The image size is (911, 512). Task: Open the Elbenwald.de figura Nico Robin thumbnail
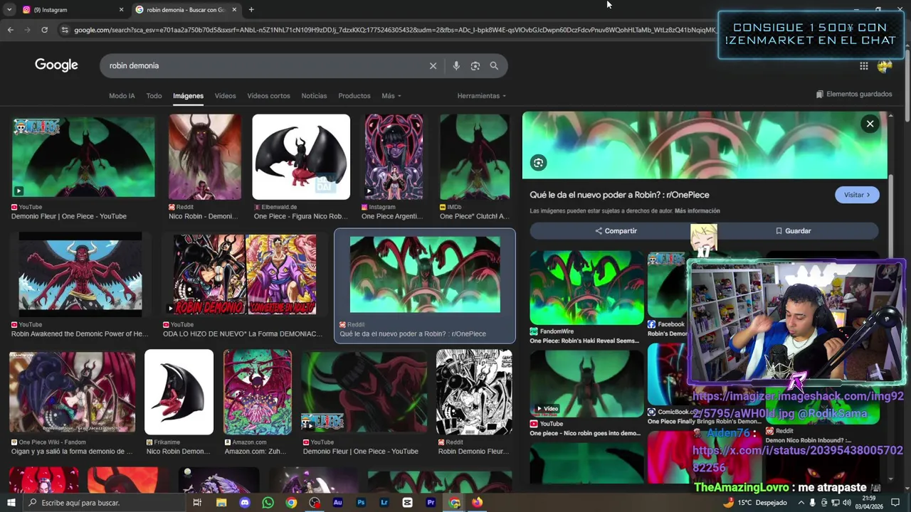tap(301, 157)
